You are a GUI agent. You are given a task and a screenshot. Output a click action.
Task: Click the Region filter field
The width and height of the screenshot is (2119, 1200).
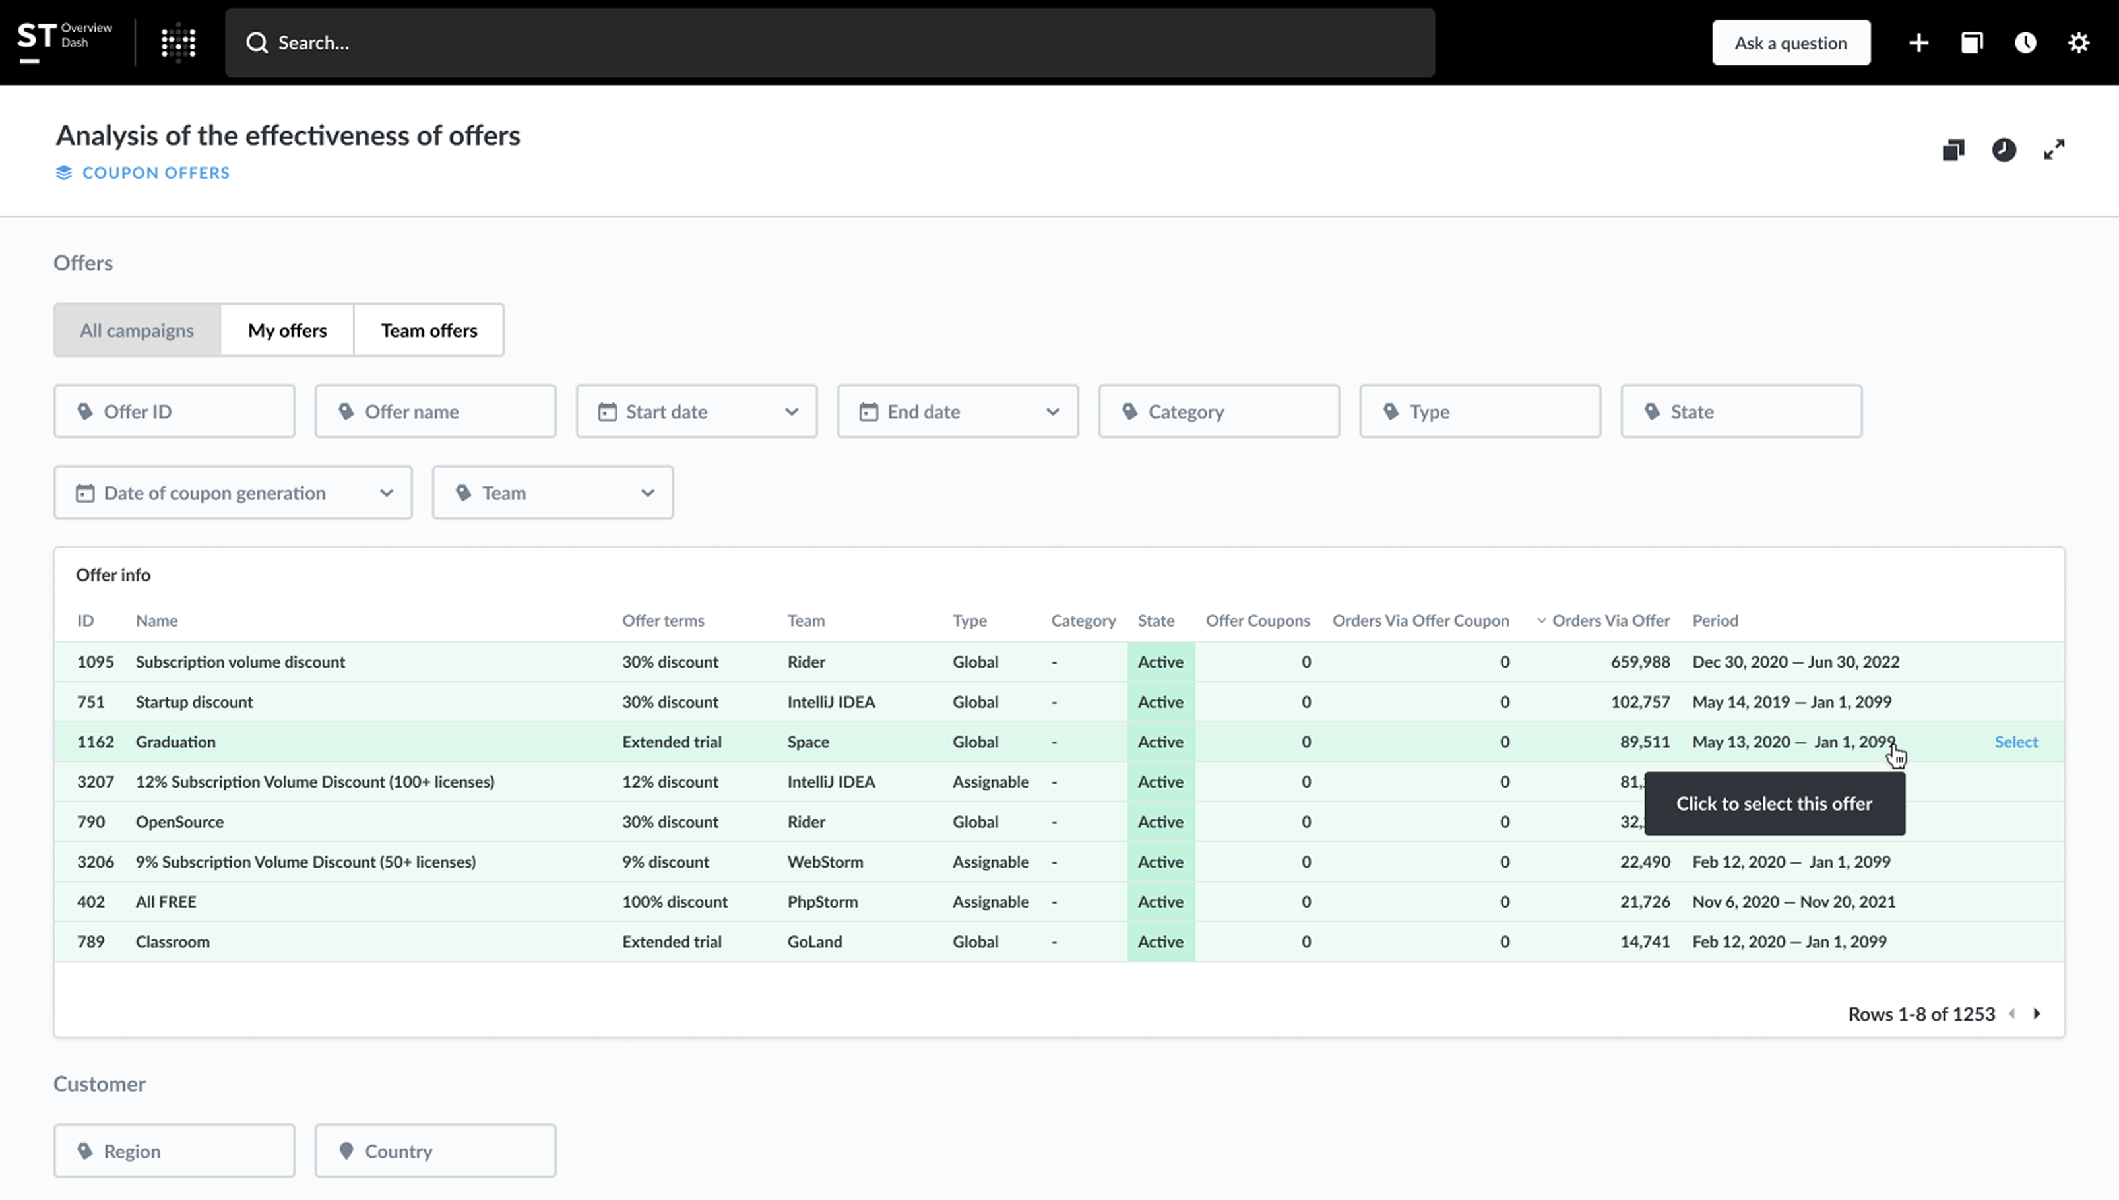(174, 1151)
